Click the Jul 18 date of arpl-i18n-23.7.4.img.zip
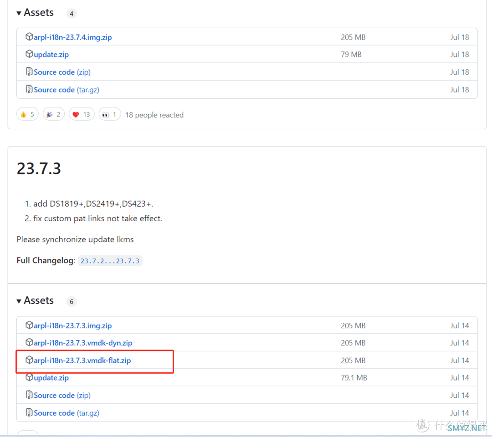The image size is (492, 437). [x=459, y=37]
